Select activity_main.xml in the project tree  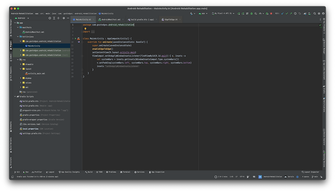37,73
